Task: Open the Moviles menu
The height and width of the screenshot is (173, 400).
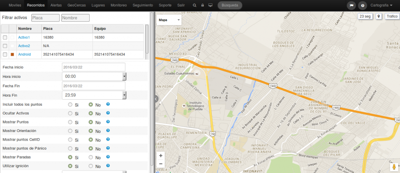Action: [15, 5]
